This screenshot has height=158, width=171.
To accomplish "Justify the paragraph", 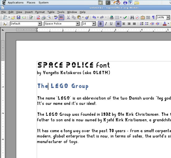I will click(x=134, y=24).
